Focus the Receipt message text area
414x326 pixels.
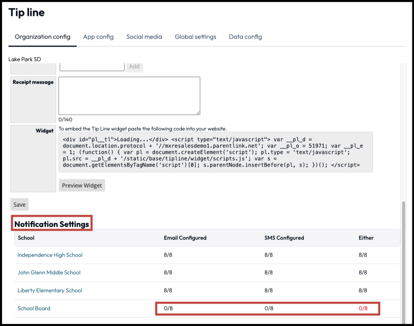point(129,96)
